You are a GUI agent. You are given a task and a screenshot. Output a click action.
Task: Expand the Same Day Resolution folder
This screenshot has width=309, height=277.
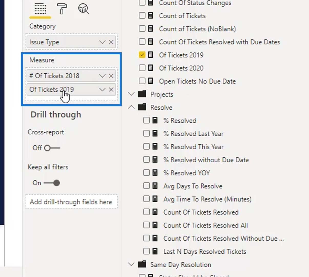131,264
